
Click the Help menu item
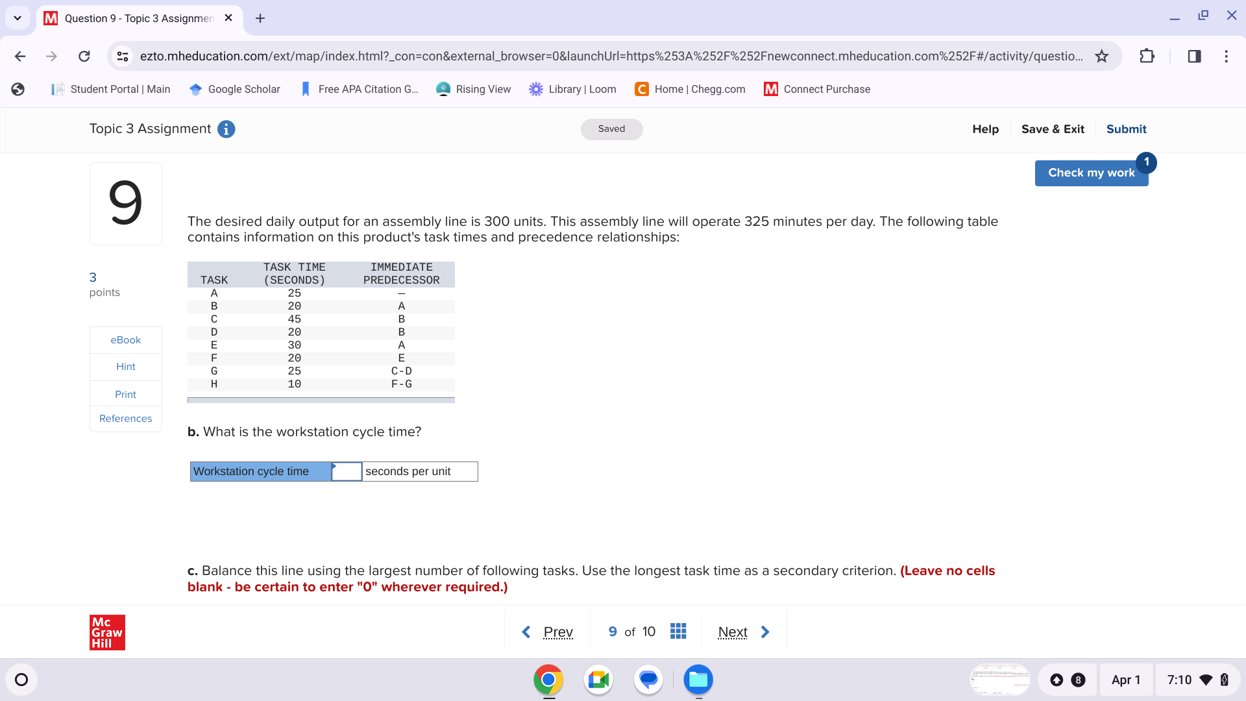(985, 129)
